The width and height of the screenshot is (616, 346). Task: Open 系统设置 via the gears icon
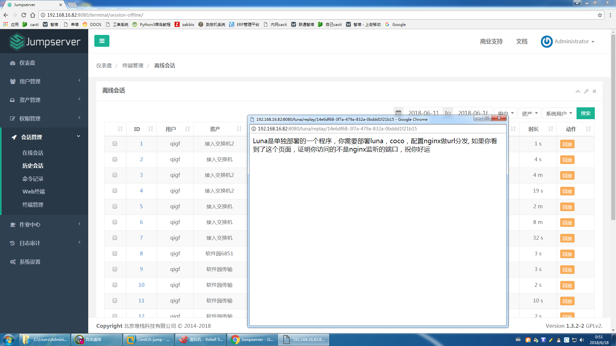coord(12,262)
